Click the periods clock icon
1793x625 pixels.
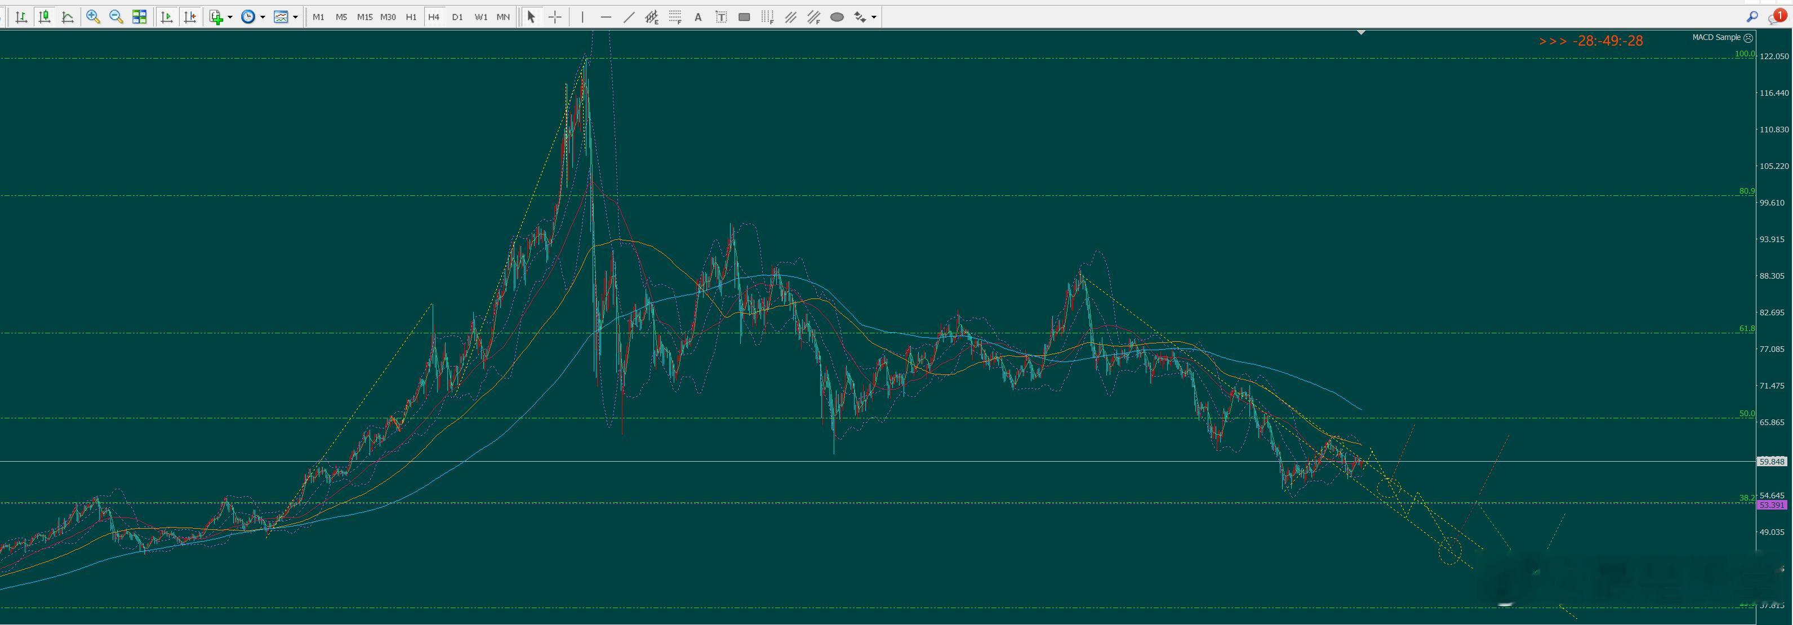point(248,17)
